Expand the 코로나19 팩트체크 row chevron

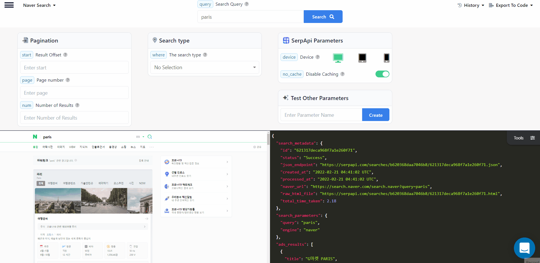(227, 186)
